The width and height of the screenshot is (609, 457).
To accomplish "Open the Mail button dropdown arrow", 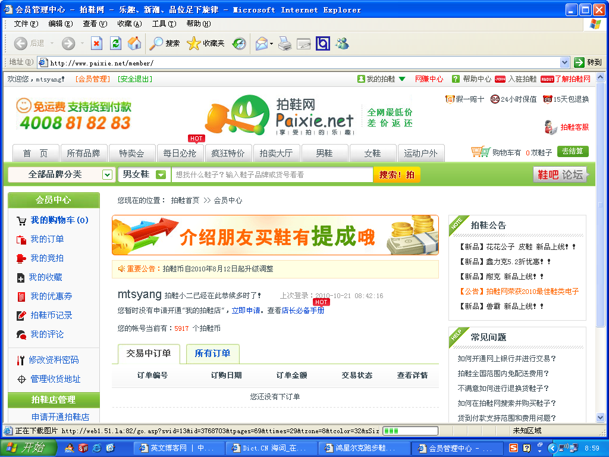I will click(x=271, y=43).
